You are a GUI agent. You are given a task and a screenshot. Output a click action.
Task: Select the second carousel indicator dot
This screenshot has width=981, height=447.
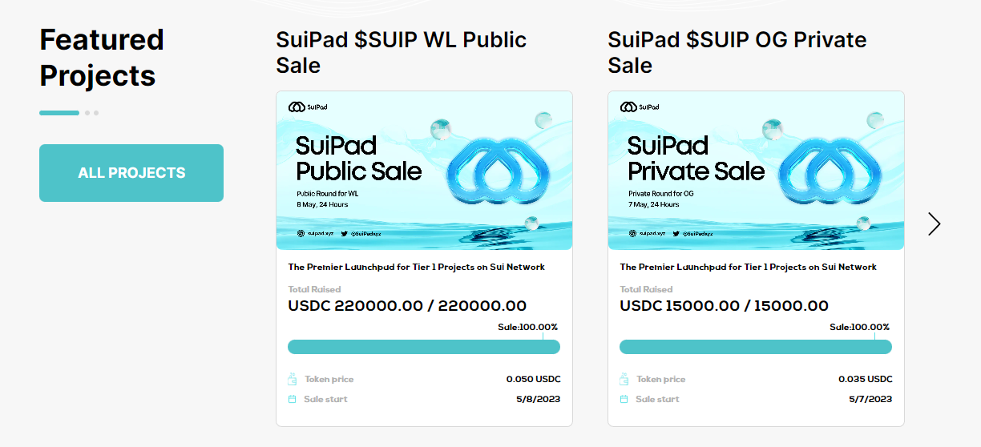coord(87,113)
